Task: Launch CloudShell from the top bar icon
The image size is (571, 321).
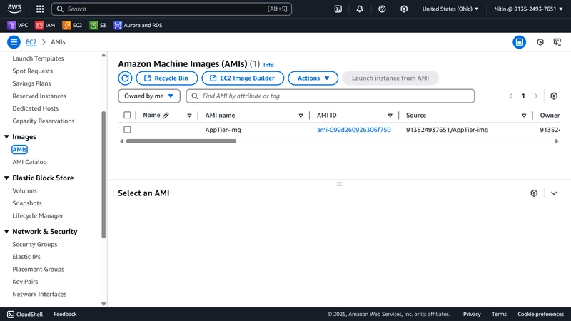Action: click(338, 9)
